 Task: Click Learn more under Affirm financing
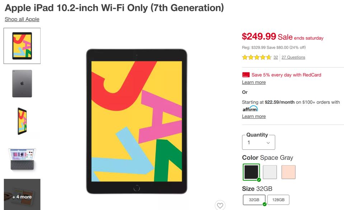coord(254,116)
